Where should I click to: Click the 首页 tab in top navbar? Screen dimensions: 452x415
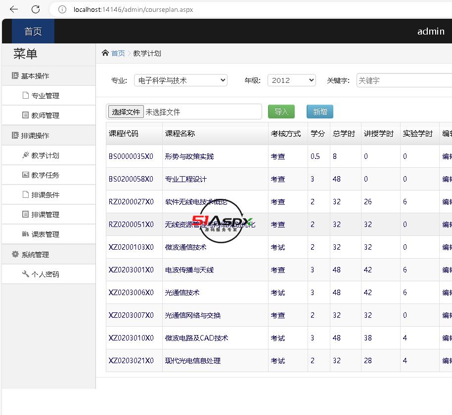click(33, 32)
